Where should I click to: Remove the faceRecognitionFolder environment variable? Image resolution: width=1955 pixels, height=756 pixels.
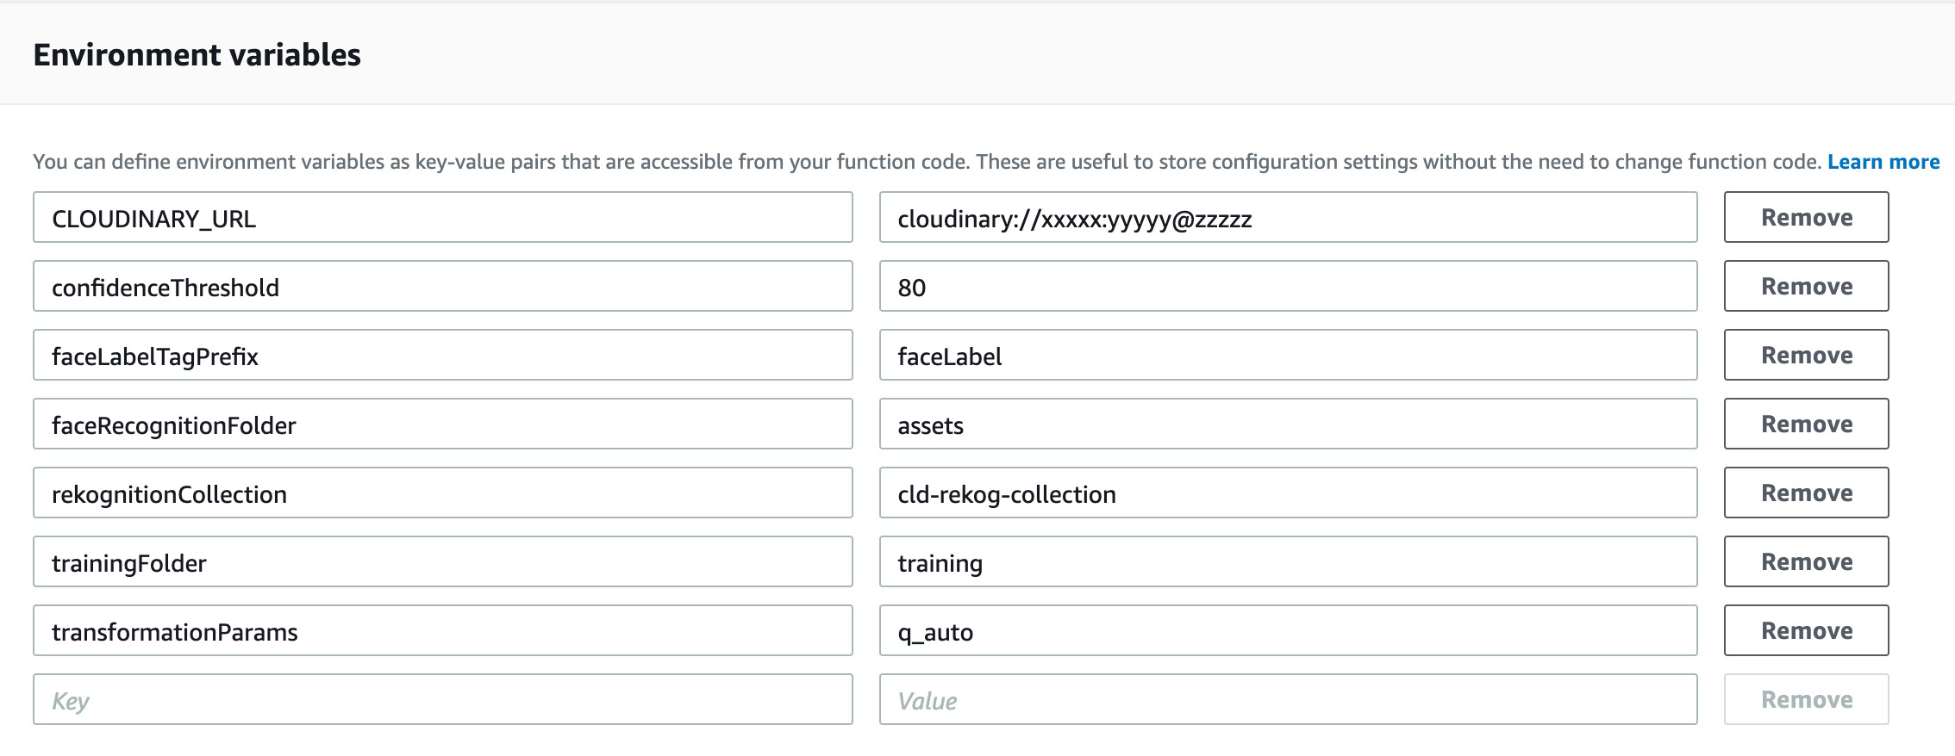[1806, 424]
